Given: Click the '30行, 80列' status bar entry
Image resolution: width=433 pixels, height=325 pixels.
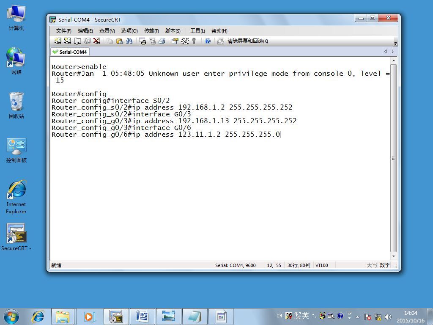Looking at the screenshot, I should [299, 265].
